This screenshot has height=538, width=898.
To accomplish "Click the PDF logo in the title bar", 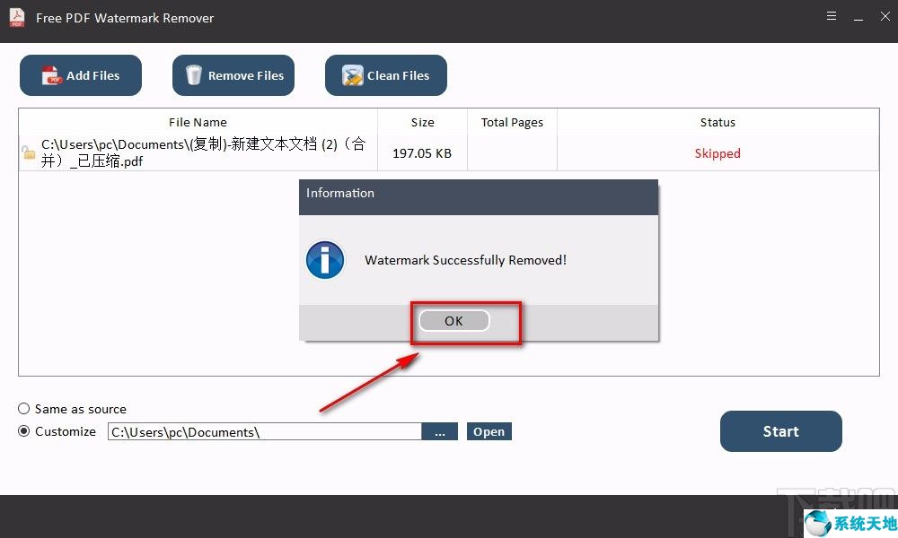I will point(15,16).
